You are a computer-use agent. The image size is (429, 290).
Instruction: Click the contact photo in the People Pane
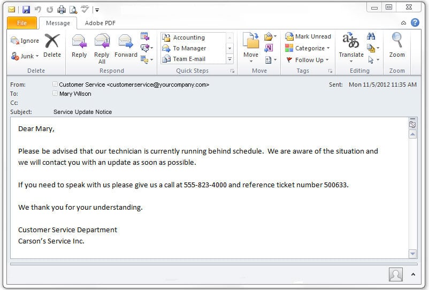click(396, 274)
